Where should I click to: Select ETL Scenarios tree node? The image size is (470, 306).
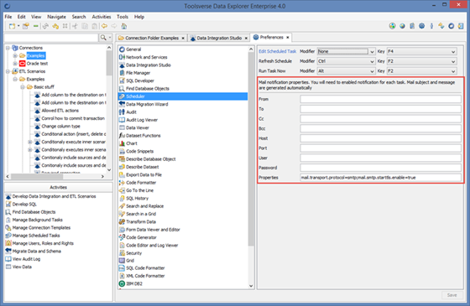(32, 71)
